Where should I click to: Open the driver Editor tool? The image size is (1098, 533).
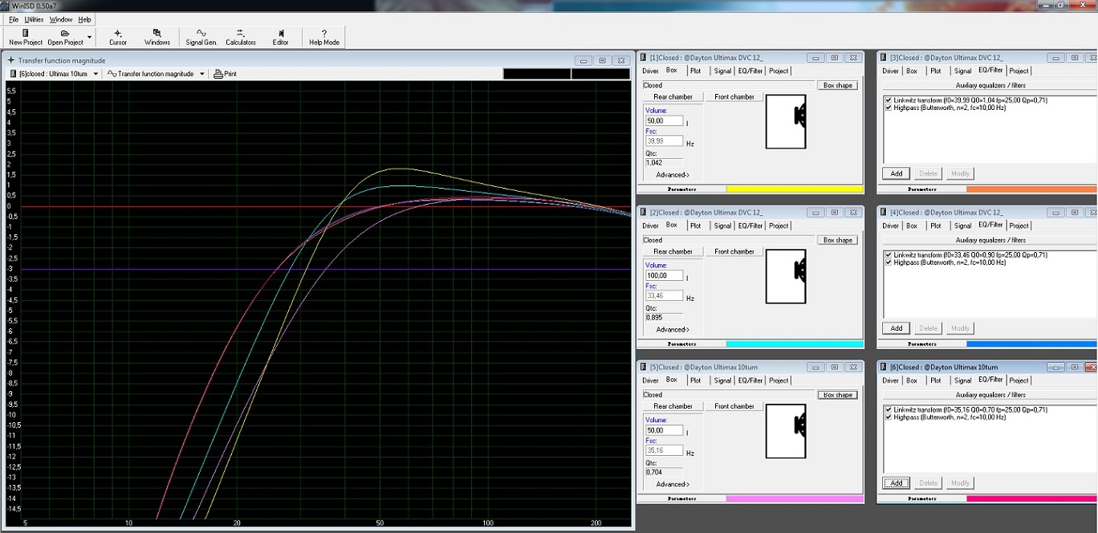click(280, 33)
